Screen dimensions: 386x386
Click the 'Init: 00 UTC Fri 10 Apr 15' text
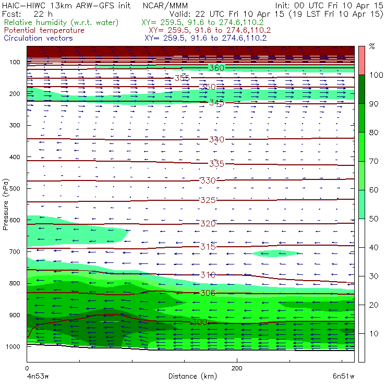click(329, 6)
